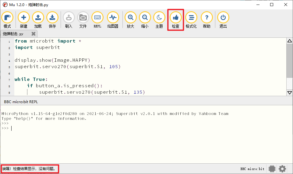Open 帮助 help
293x174 pixels.
[207, 20]
